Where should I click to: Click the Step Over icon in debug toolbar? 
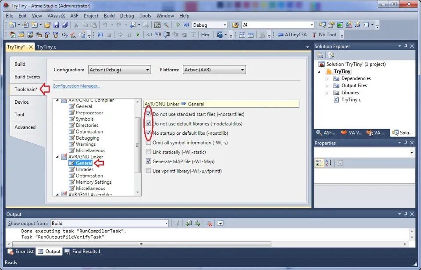coord(167,35)
